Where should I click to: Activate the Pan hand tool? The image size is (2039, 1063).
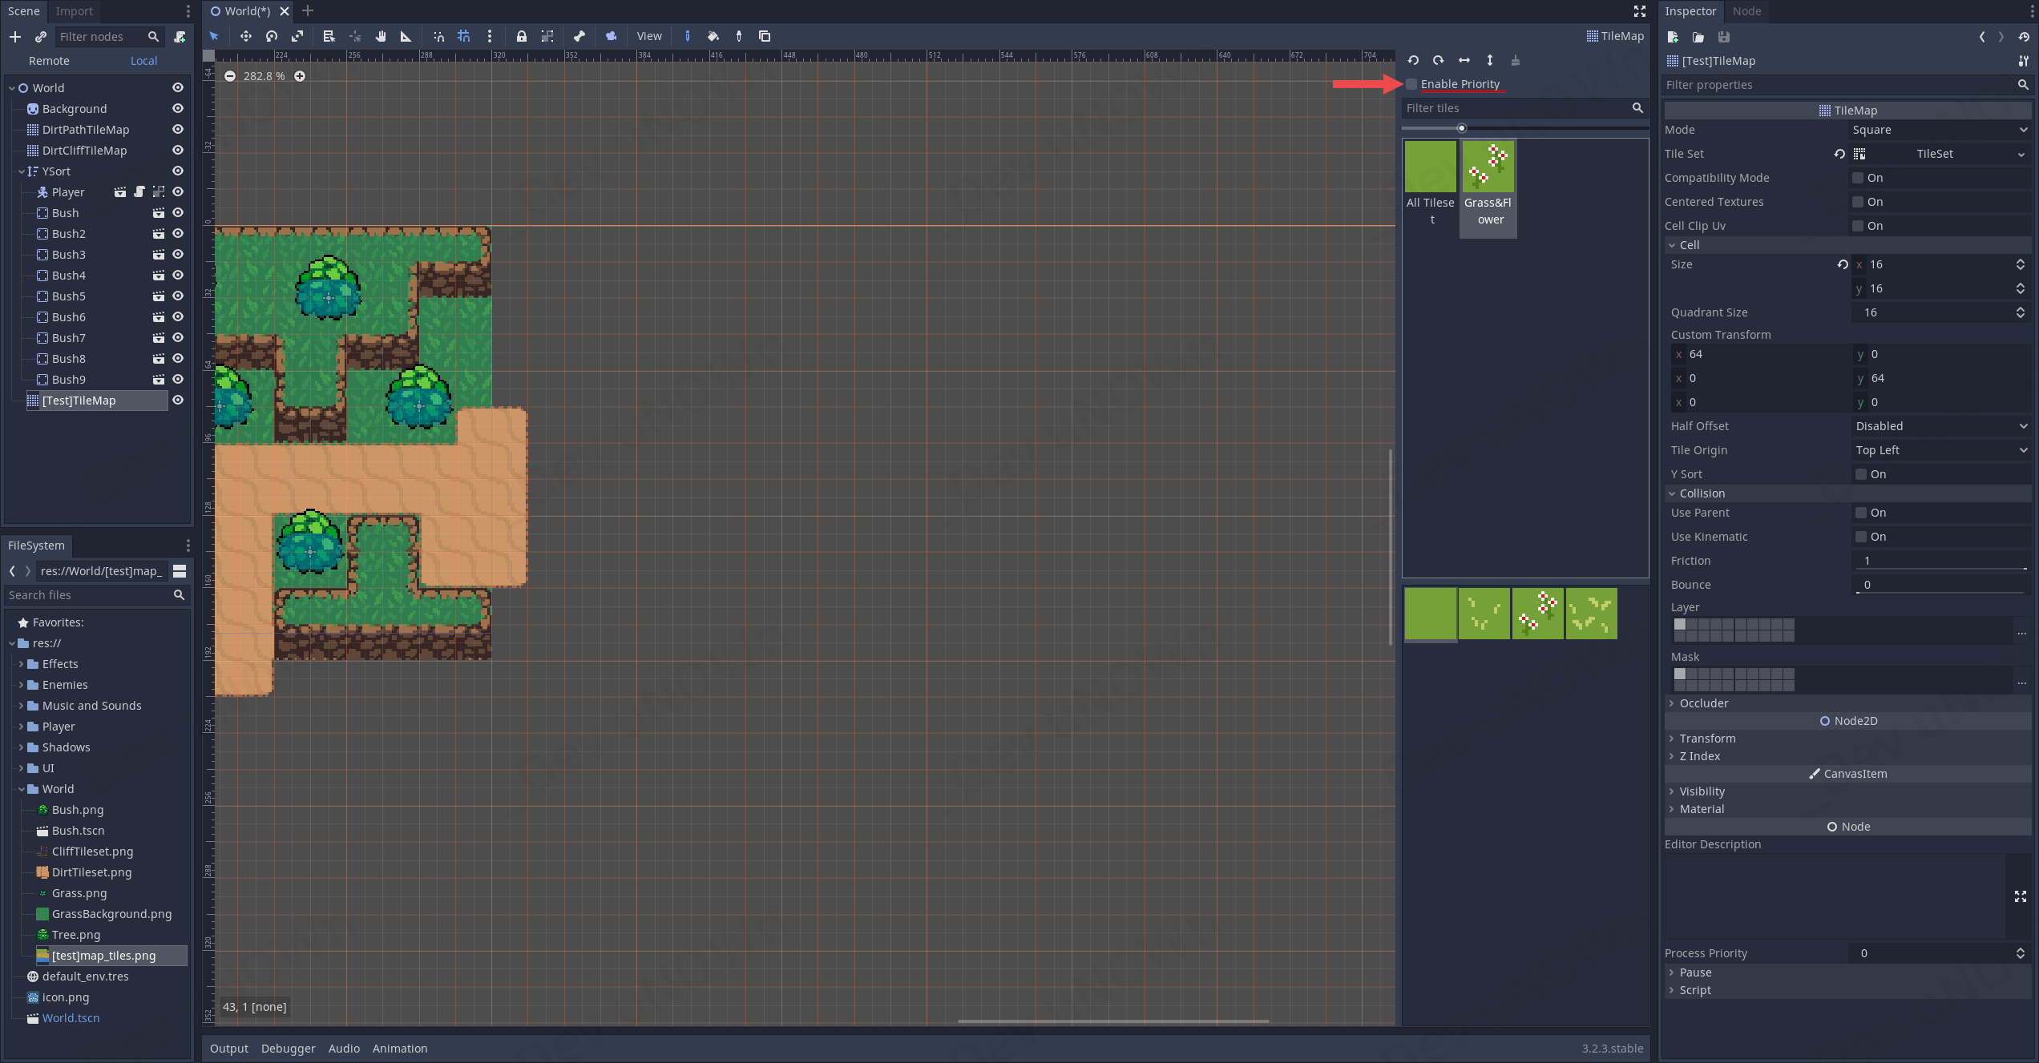(381, 36)
